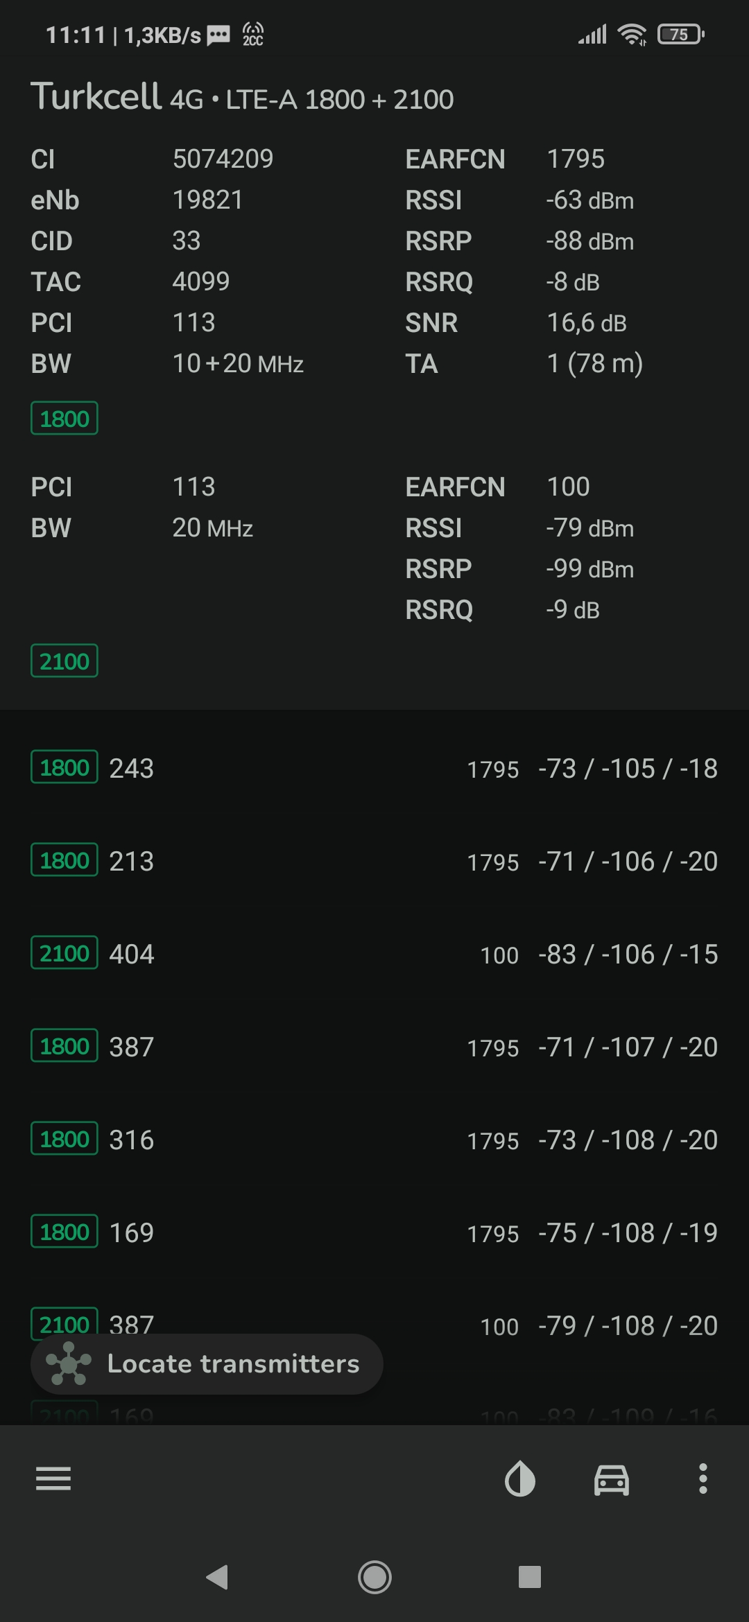
Task: Click the Locate transmitters button
Action: [x=207, y=1363]
